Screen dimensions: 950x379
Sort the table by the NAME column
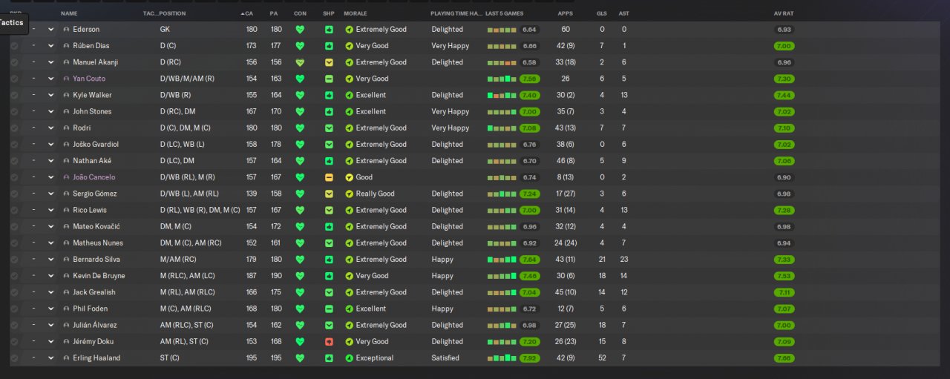point(69,13)
